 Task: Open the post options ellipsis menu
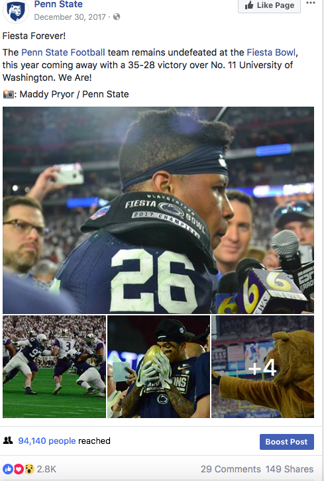311,3
